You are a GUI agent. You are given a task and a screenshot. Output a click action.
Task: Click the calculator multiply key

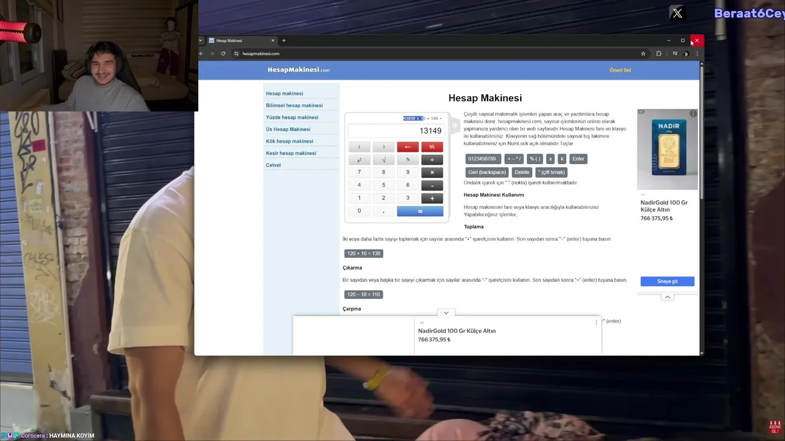click(432, 172)
